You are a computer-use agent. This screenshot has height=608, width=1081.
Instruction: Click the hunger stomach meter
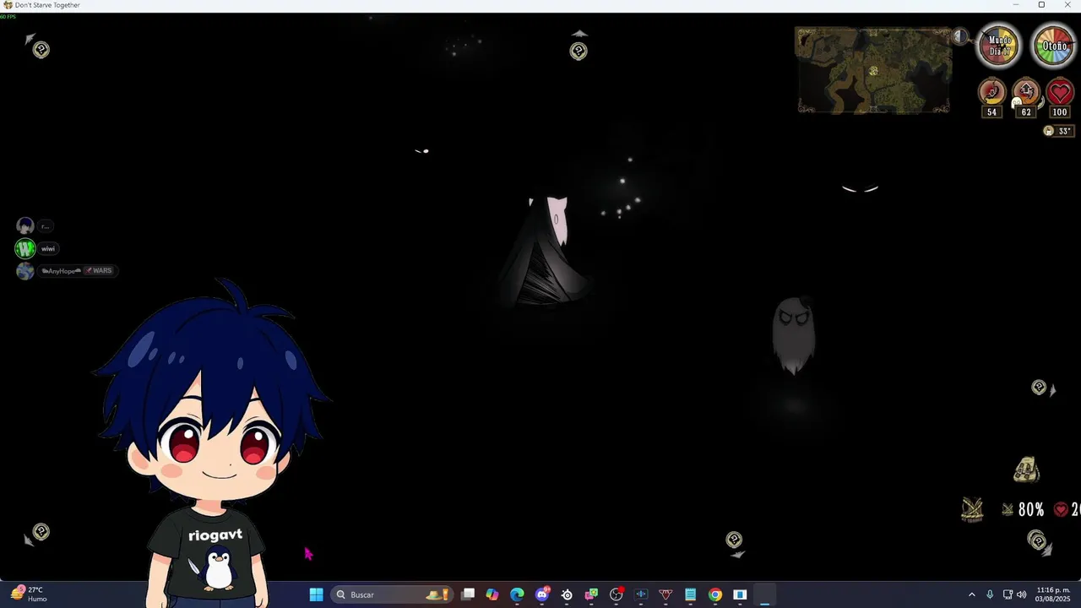point(992,92)
